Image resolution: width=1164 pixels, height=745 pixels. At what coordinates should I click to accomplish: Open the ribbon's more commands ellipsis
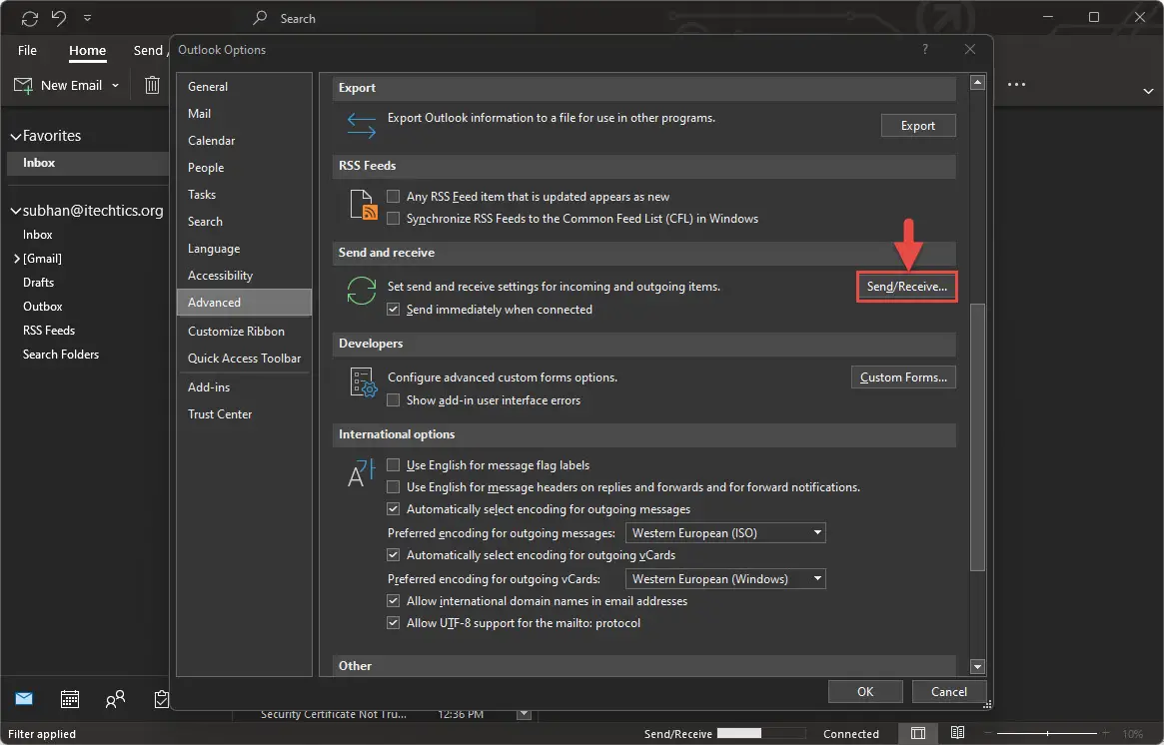pos(1016,85)
